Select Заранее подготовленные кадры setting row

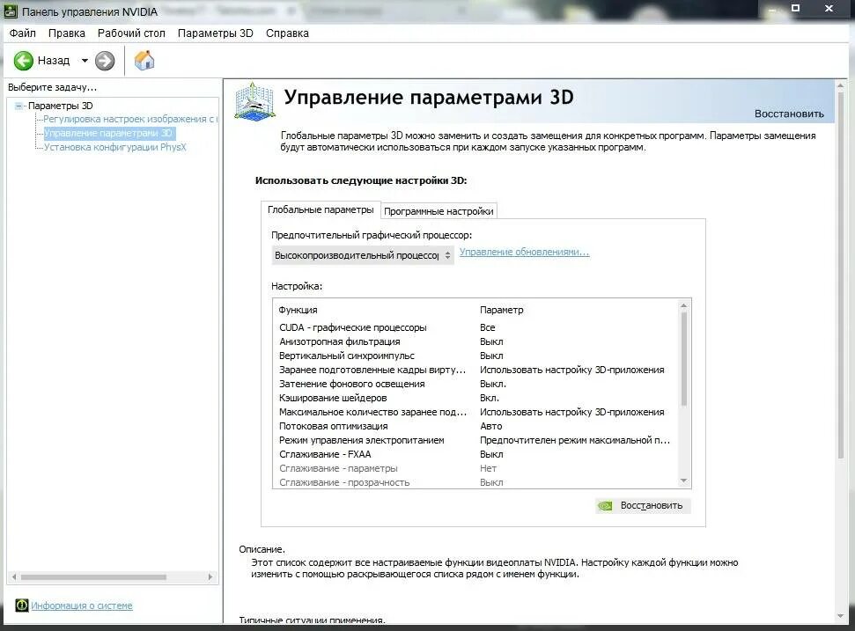[x=476, y=370]
